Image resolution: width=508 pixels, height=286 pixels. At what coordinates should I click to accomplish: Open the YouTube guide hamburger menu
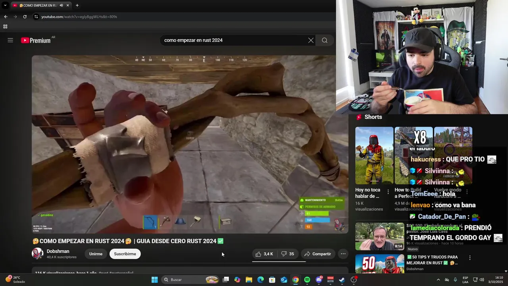click(10, 40)
